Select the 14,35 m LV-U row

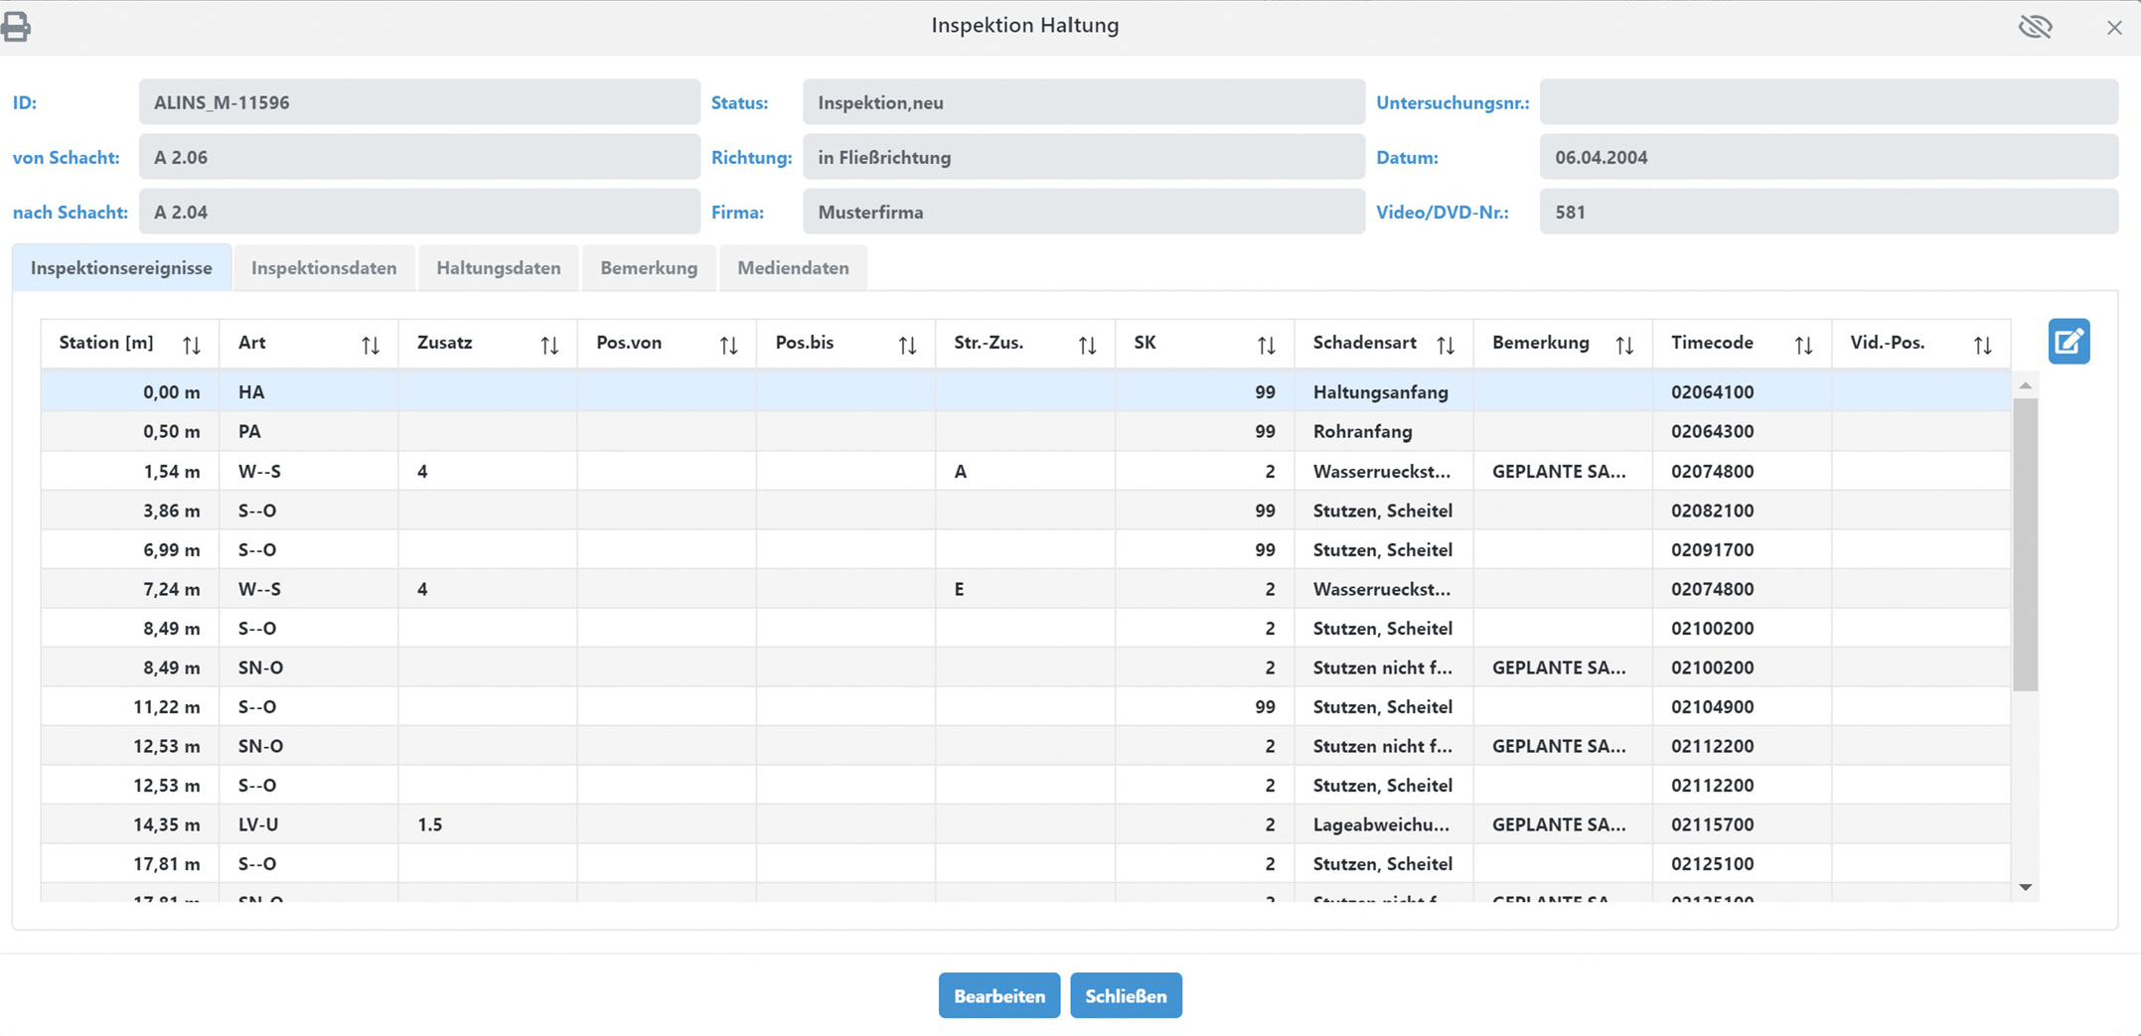coord(695,824)
